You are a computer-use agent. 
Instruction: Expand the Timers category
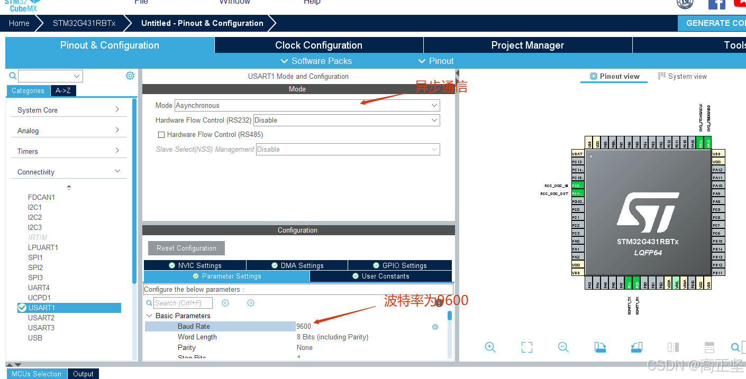click(69, 151)
